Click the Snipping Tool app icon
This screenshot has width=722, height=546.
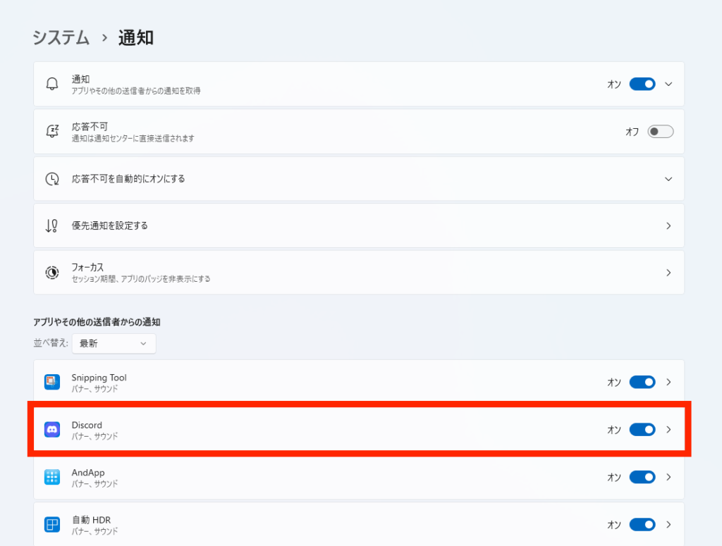(x=51, y=382)
